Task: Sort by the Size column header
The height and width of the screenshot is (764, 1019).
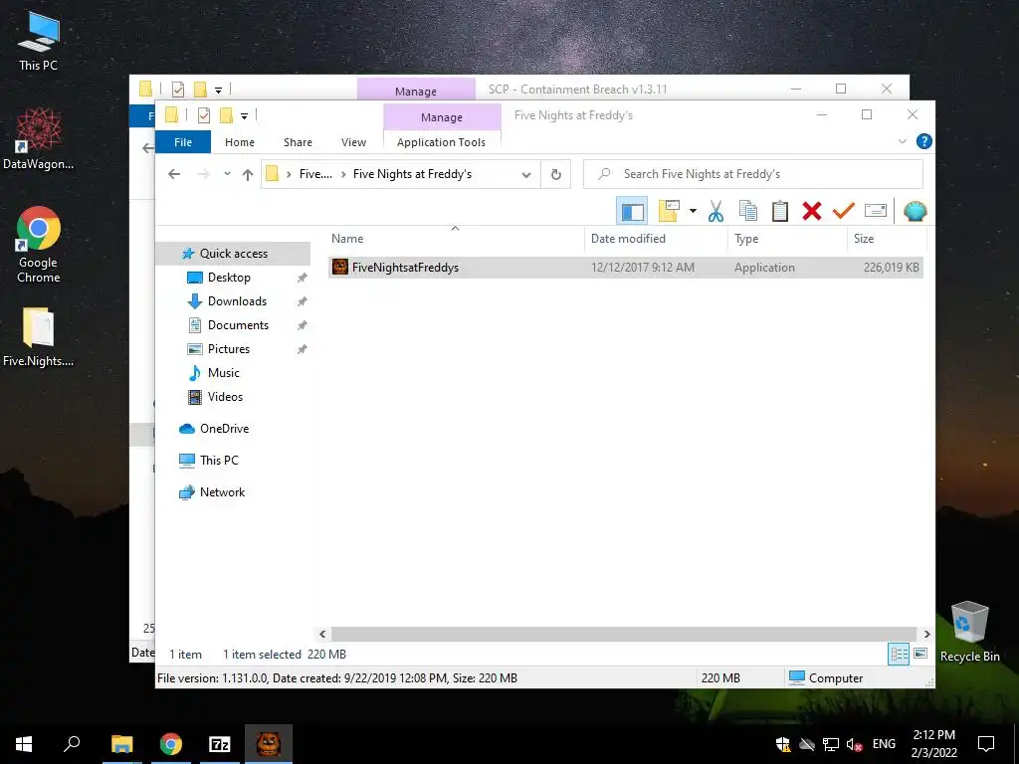Action: 887,239
